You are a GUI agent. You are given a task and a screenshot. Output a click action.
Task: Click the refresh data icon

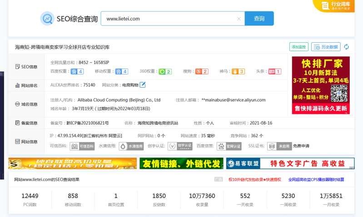(346, 47)
